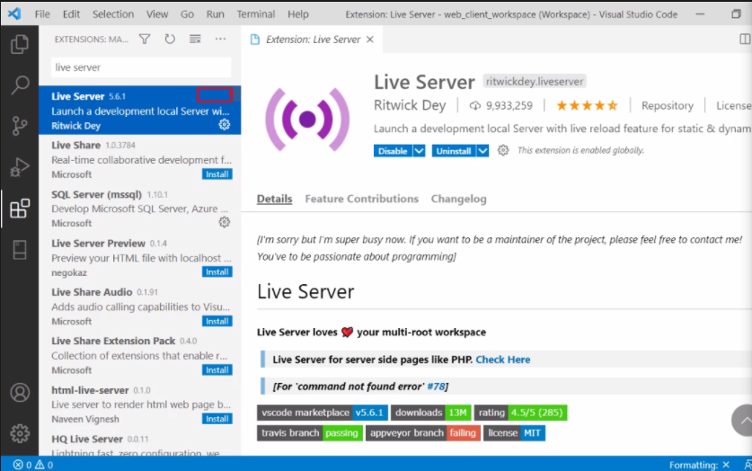This screenshot has width=752, height=471.
Task: Open the Edit menu
Action: [x=71, y=13]
